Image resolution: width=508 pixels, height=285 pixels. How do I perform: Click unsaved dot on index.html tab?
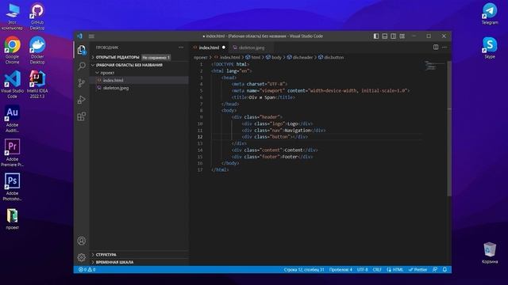[x=224, y=47]
